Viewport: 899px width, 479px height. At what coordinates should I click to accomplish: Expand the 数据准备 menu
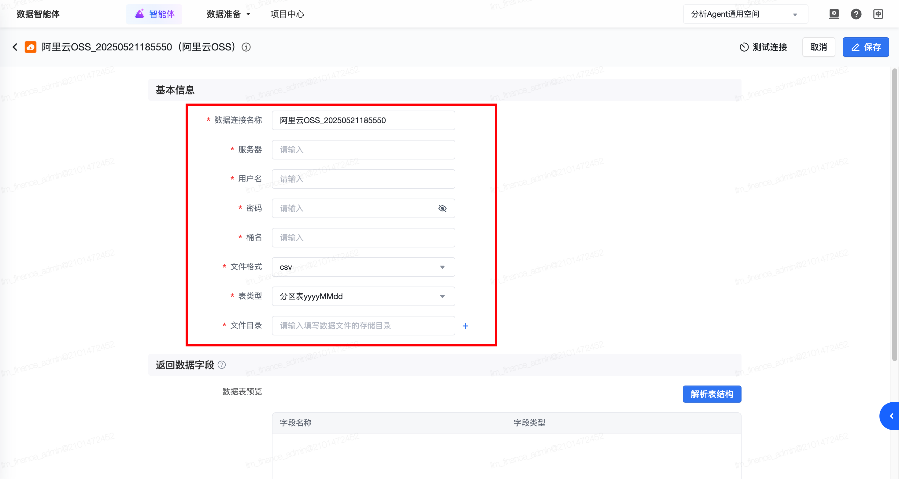pyautogui.click(x=229, y=14)
